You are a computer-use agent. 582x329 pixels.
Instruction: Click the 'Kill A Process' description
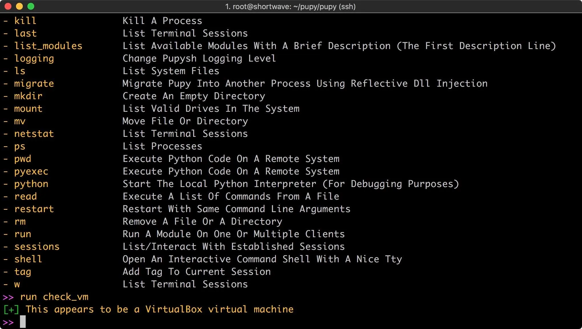(162, 21)
